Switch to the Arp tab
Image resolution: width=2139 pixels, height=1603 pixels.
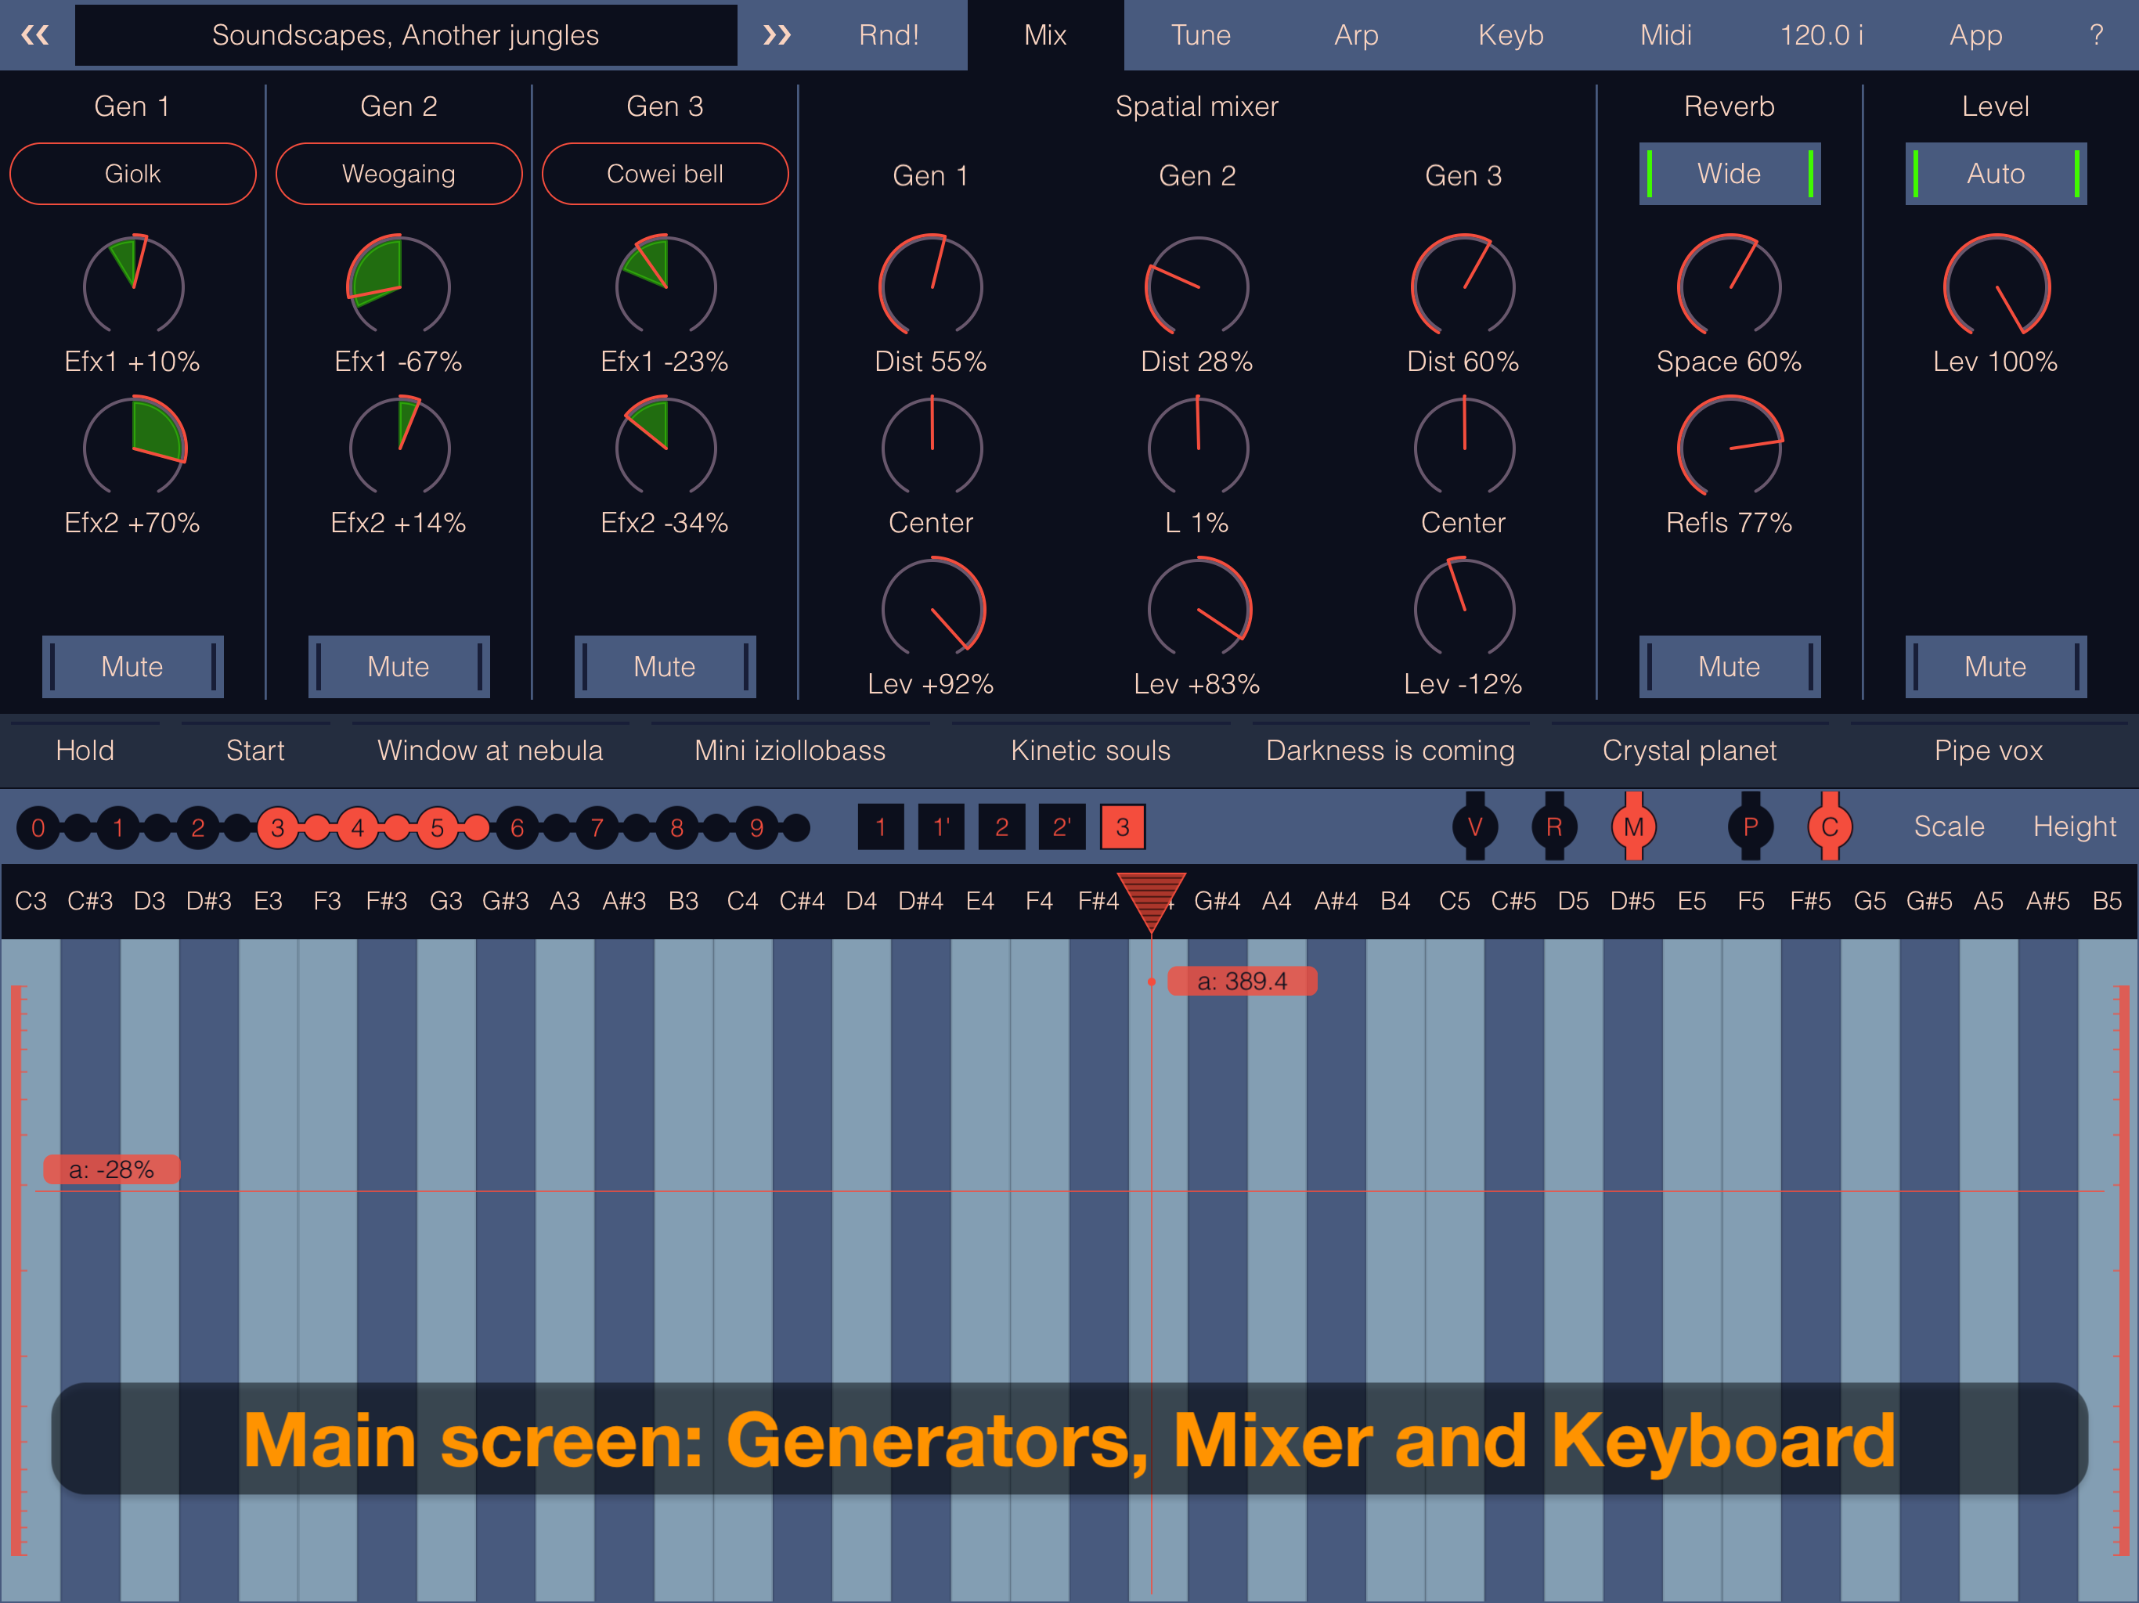pos(1356,34)
